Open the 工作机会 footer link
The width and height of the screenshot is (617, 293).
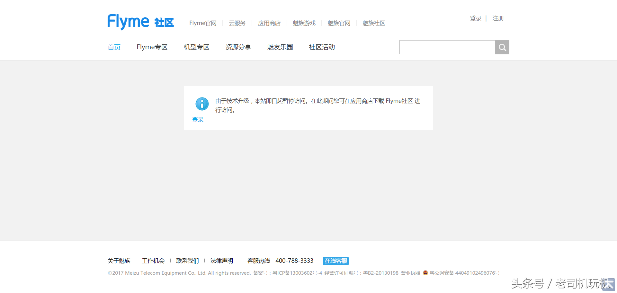coord(153,261)
